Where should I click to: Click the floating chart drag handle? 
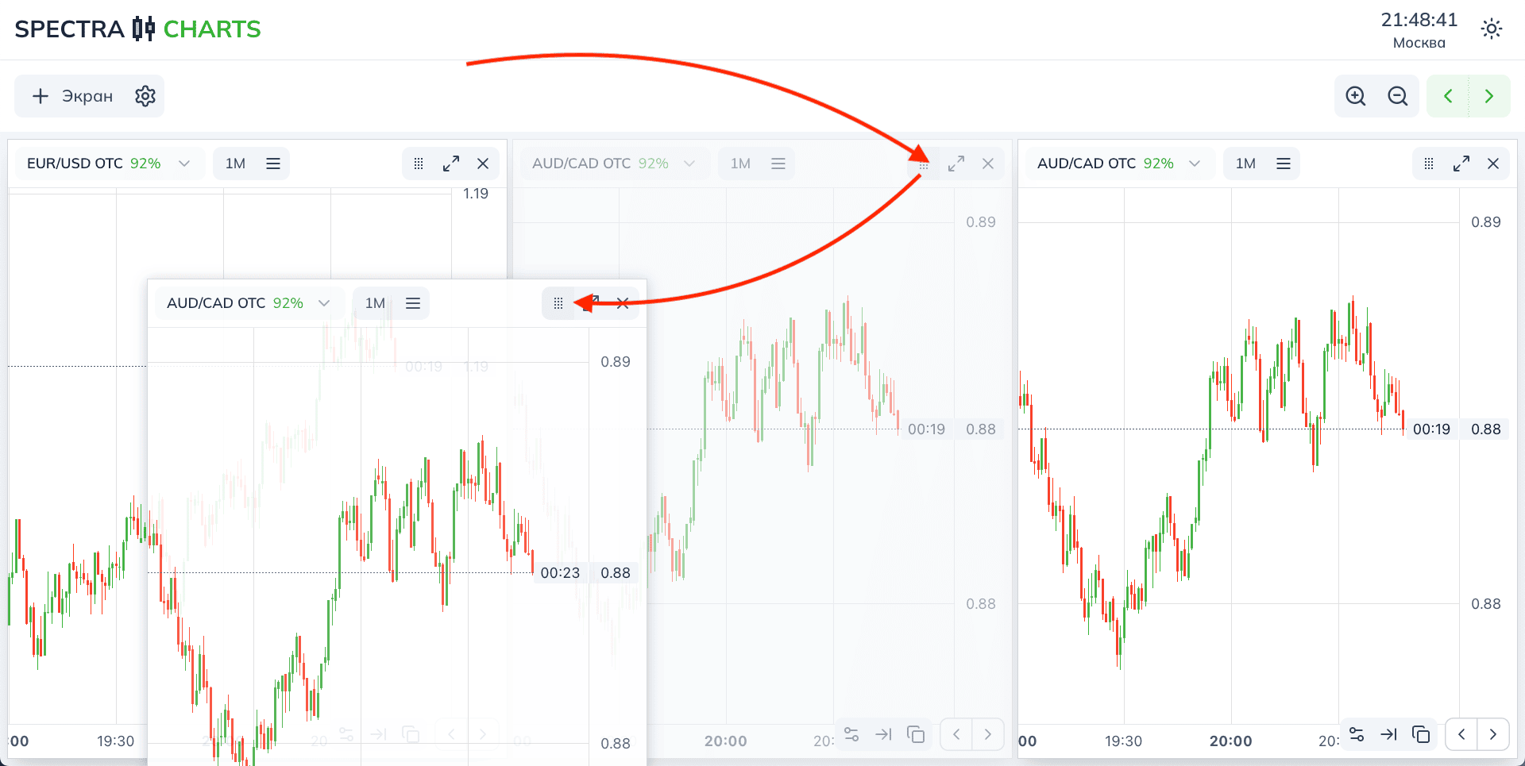[558, 303]
